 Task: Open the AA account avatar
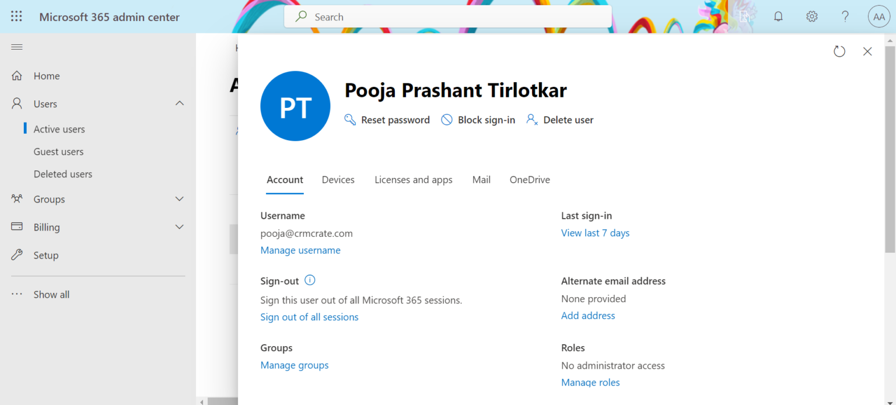(878, 17)
